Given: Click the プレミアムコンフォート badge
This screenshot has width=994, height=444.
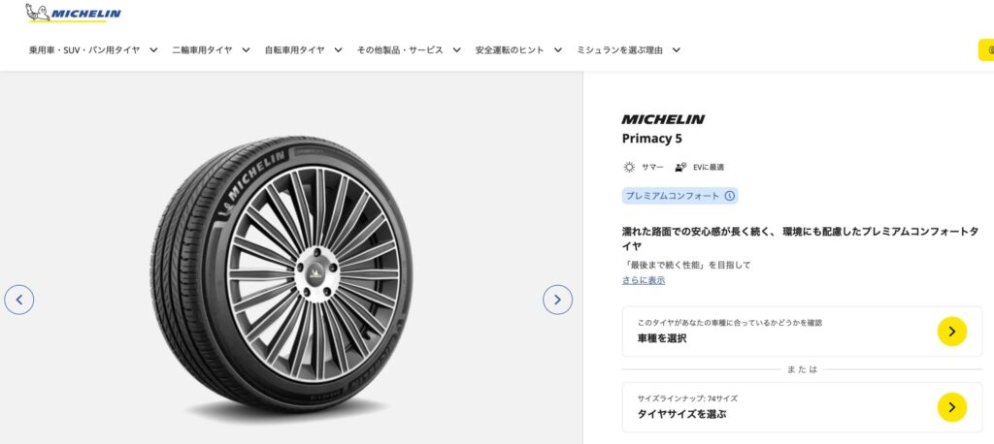Looking at the screenshot, I should [673, 196].
